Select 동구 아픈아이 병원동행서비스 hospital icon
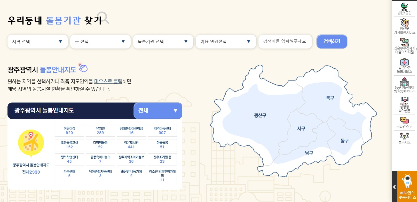Image resolution: width=417 pixels, height=202 pixels. click(404, 82)
